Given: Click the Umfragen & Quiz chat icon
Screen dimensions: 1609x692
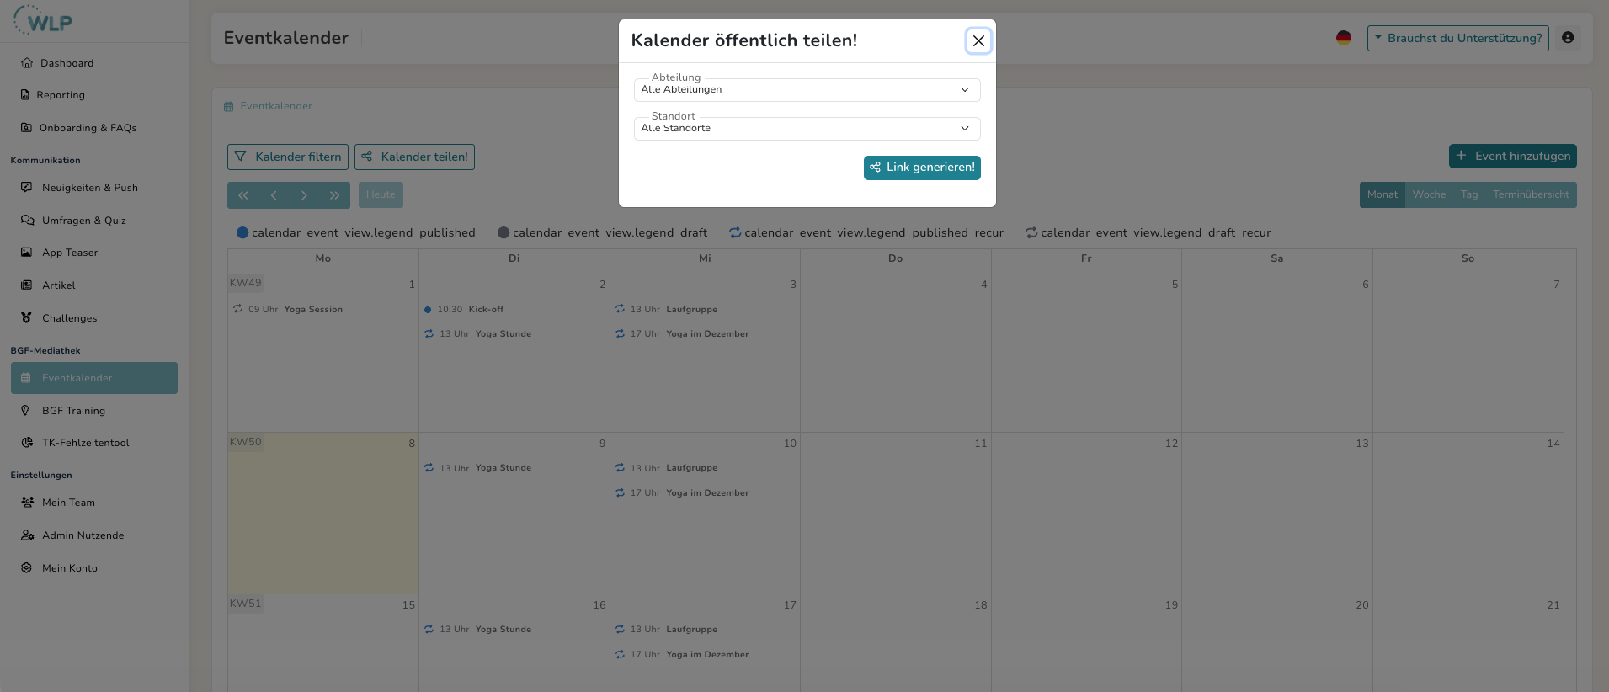Looking at the screenshot, I should coord(28,221).
